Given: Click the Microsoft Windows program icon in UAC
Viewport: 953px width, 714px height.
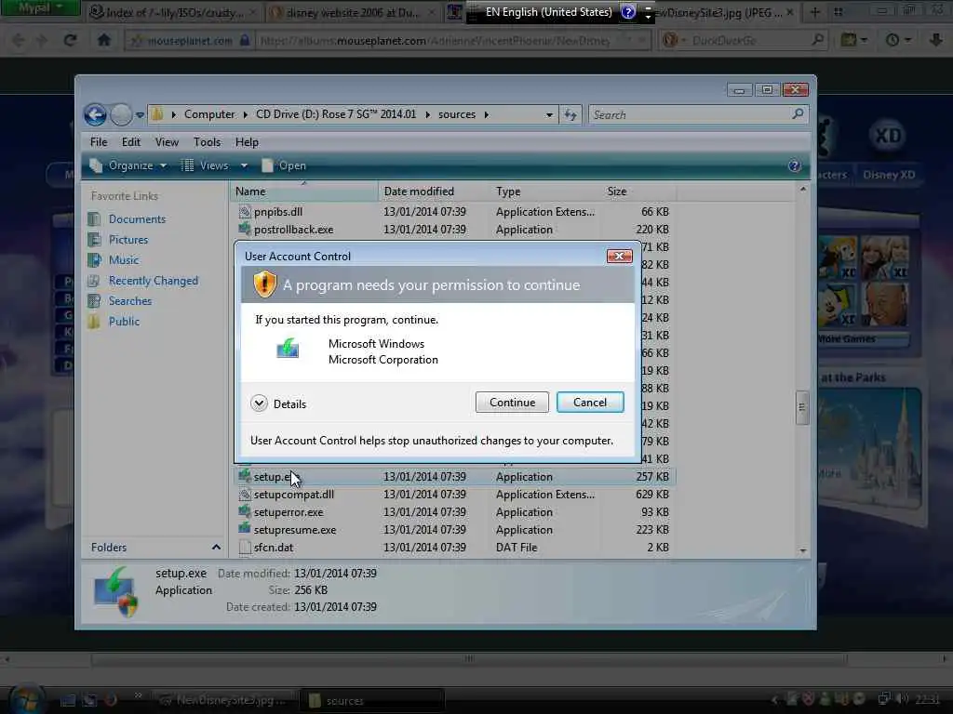Looking at the screenshot, I should tap(288, 348).
